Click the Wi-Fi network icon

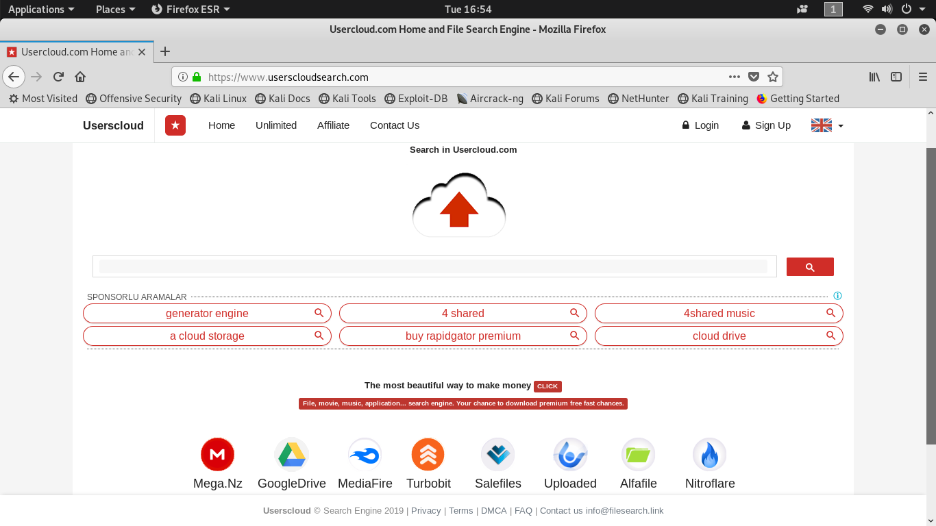tap(868, 9)
